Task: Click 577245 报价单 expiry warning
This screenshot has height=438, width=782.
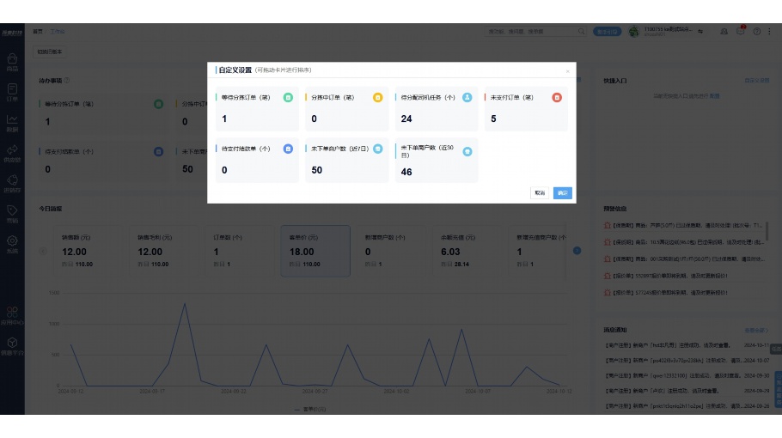Action: (x=665, y=293)
